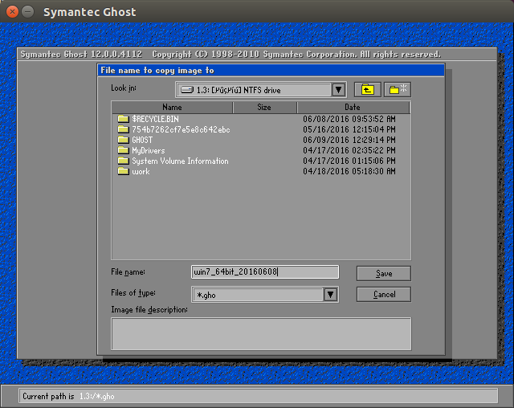Click the work folder icon

tap(123, 171)
